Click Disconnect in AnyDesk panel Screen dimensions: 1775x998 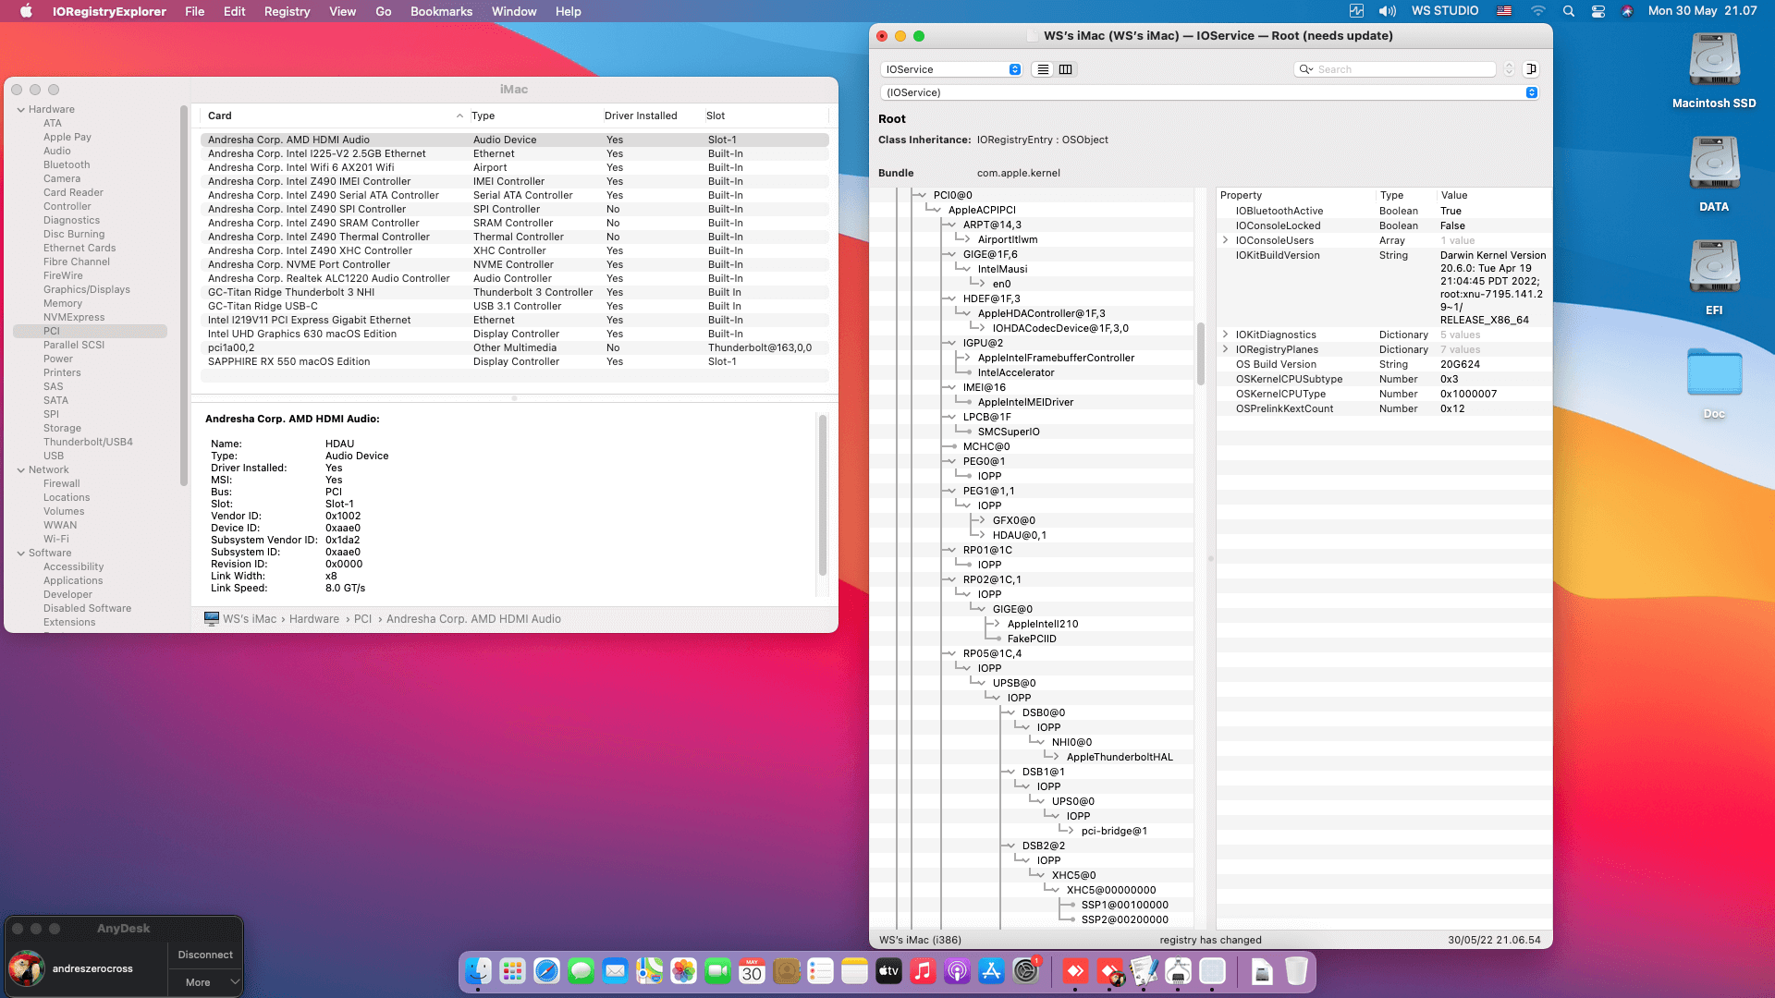[205, 955]
